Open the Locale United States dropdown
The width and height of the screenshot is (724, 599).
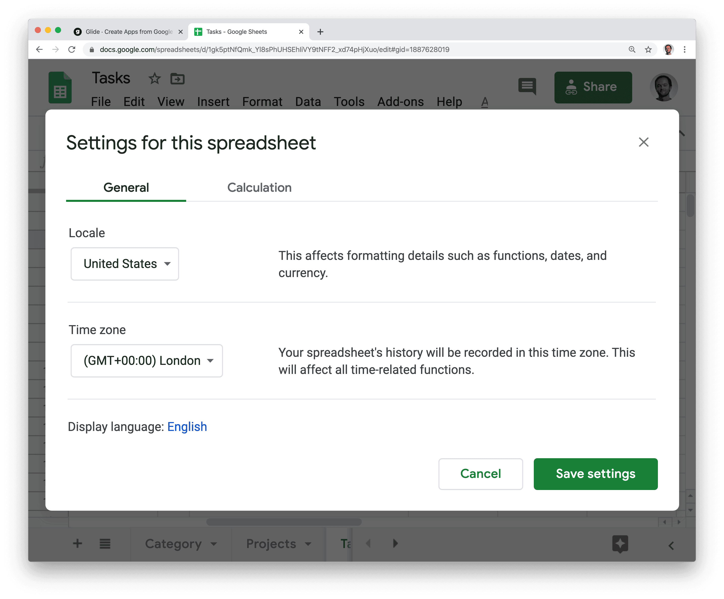125,264
